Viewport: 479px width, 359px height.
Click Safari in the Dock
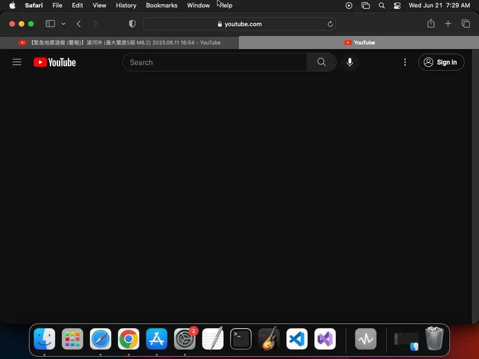coord(101,339)
